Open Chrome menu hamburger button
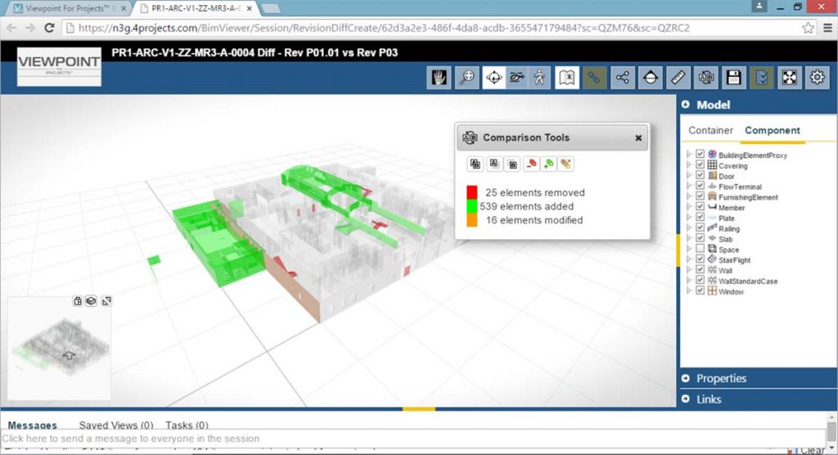 (x=827, y=28)
